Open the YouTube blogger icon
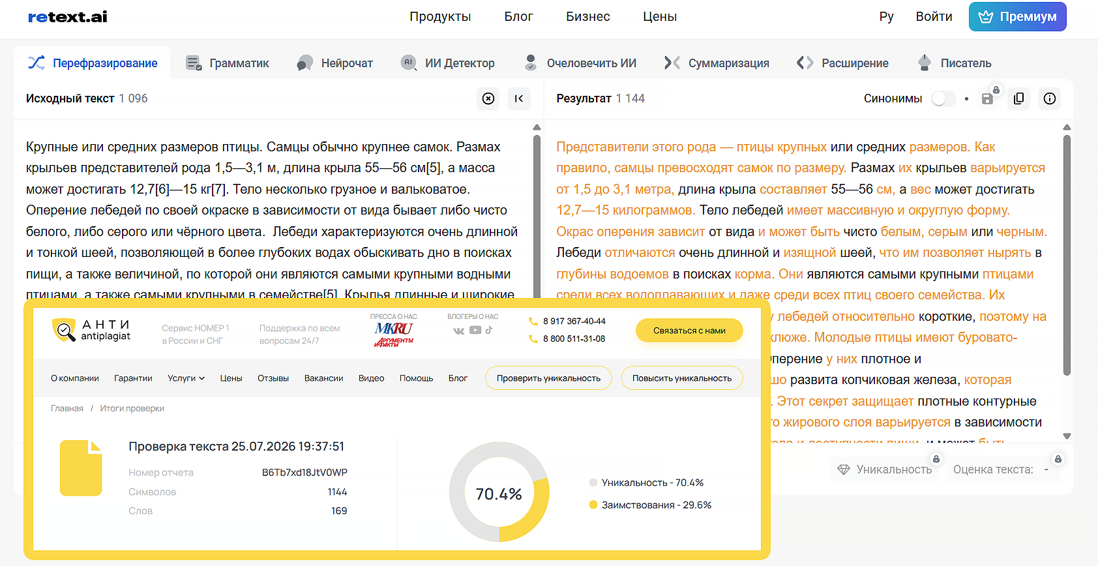Viewport: 1098px width, 566px height. click(x=475, y=330)
